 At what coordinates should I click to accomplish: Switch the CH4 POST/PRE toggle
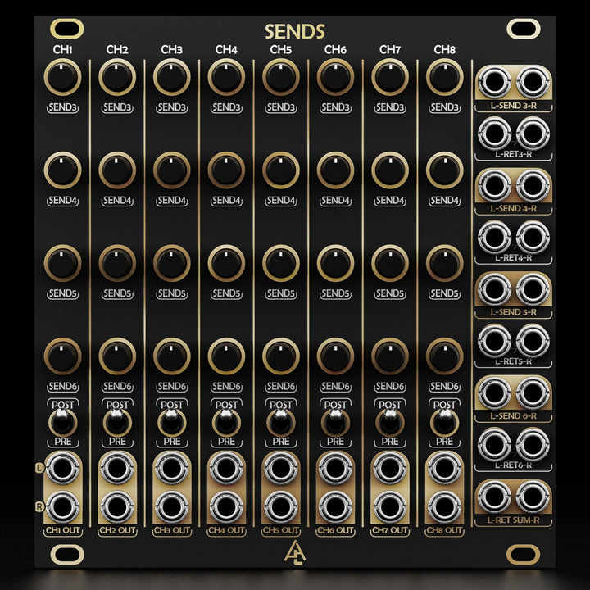pyautogui.click(x=226, y=422)
